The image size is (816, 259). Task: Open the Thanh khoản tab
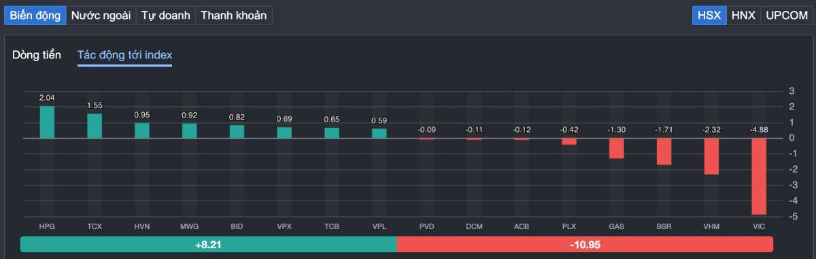(234, 15)
